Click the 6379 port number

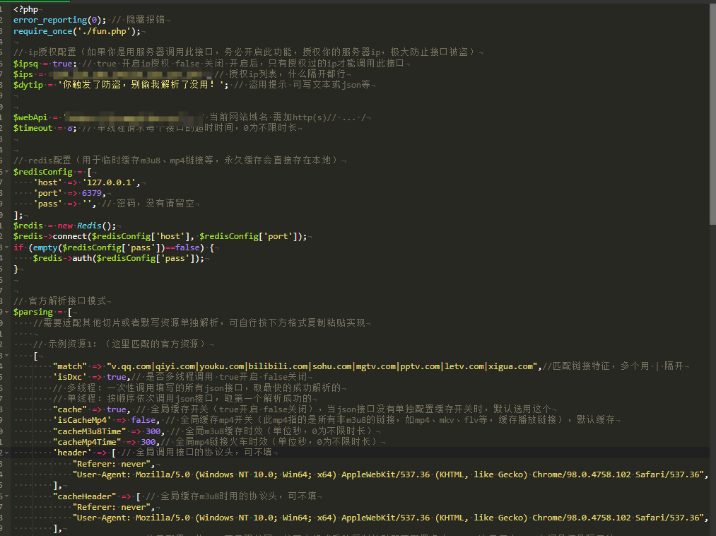(92, 193)
